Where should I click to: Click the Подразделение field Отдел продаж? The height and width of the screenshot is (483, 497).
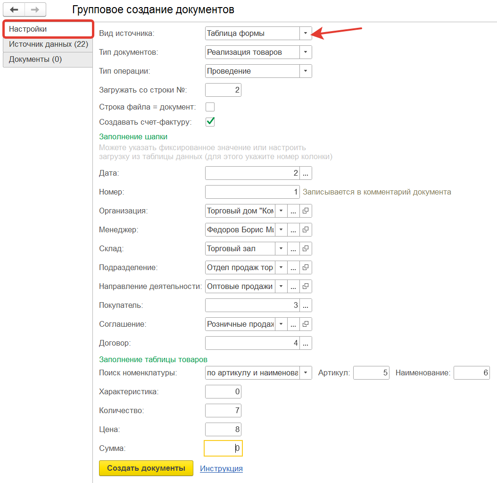coord(240,268)
